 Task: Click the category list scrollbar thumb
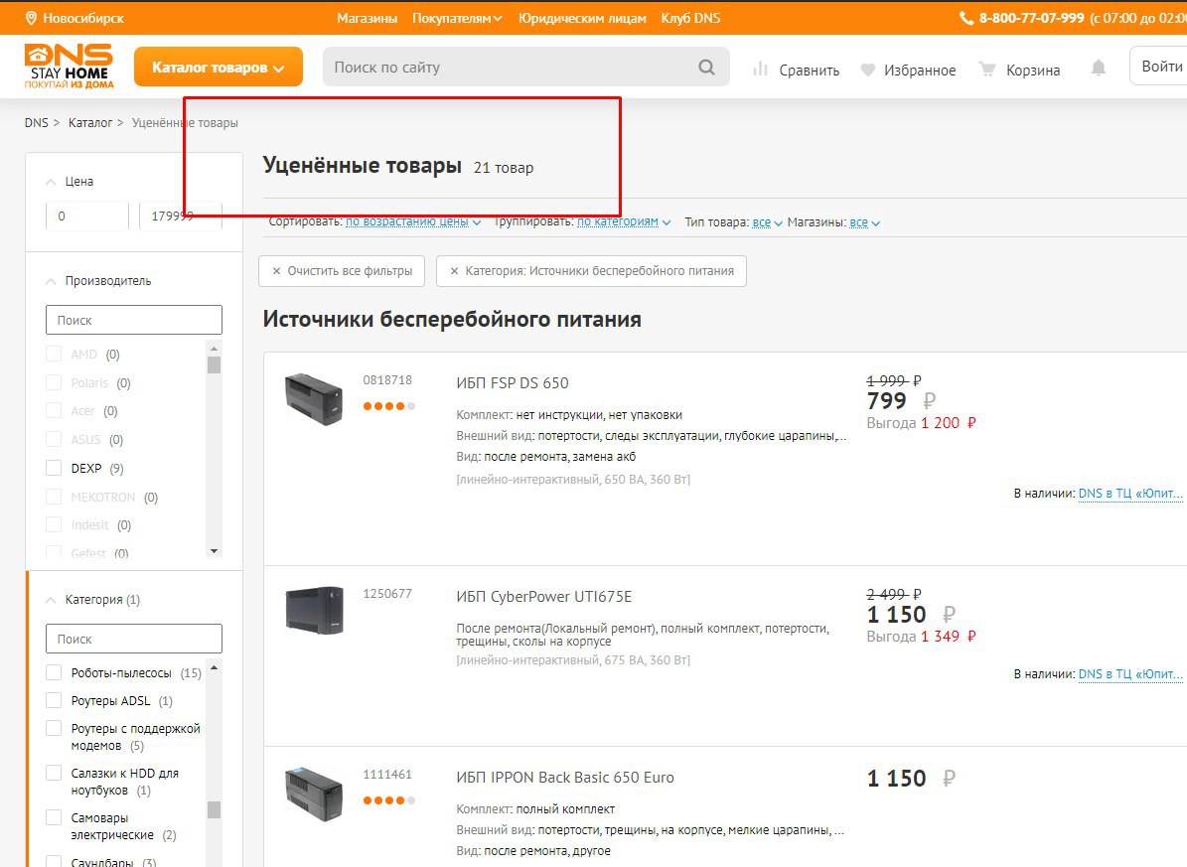click(215, 809)
